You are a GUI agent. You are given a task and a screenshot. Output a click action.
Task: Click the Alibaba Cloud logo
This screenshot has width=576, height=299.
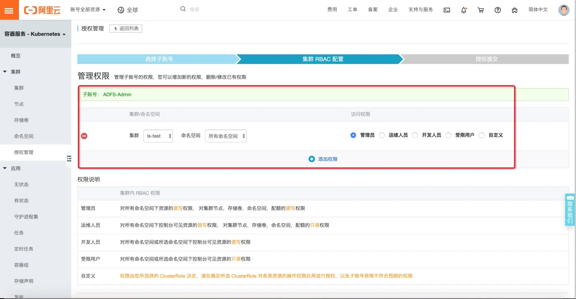(x=42, y=10)
